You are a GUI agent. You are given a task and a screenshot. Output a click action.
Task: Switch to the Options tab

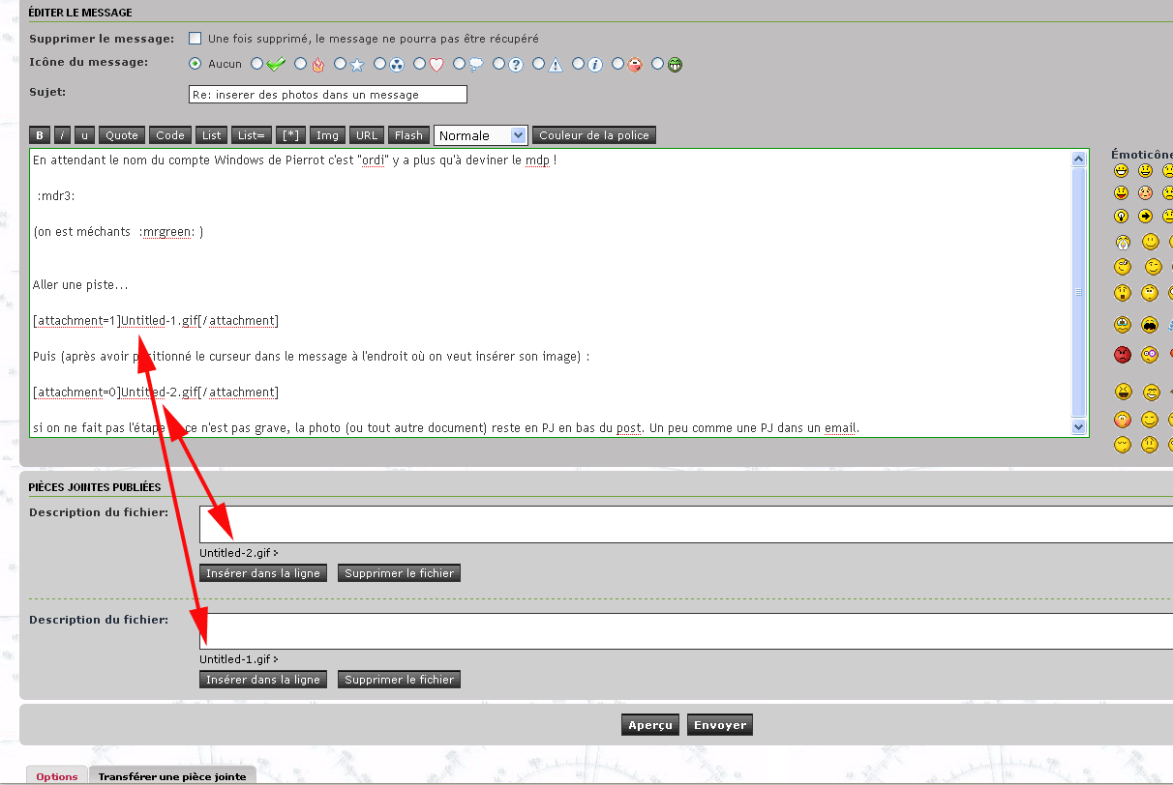point(57,776)
